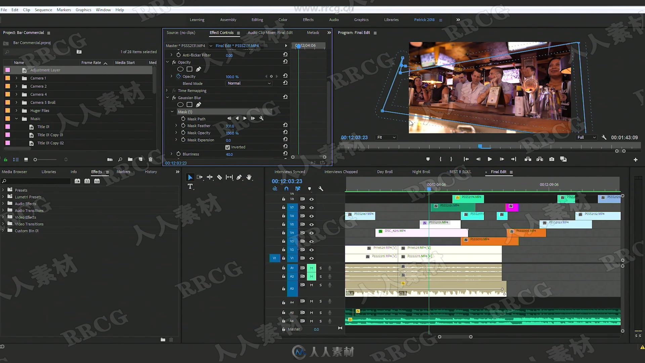Open program monitor settings wrench
The image size is (645, 363).
[x=604, y=137]
